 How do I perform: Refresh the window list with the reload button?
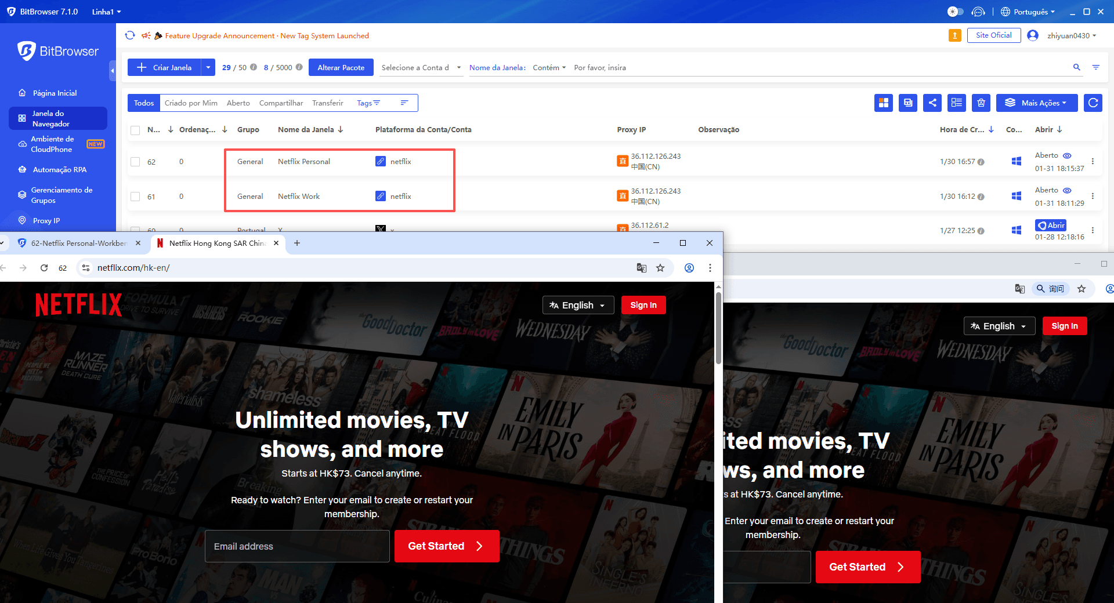tap(1093, 103)
